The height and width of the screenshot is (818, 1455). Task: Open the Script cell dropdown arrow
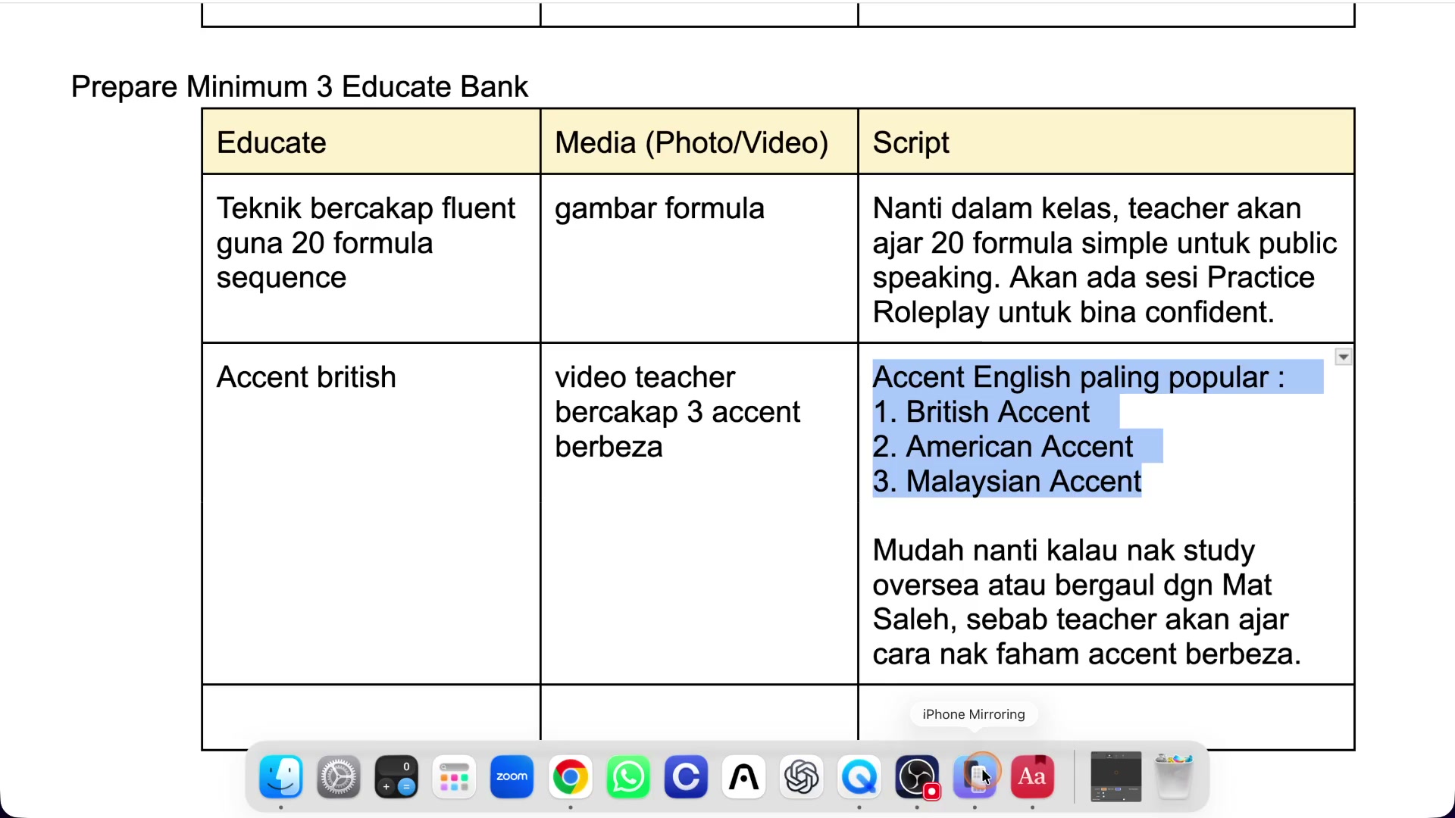pos(1343,357)
